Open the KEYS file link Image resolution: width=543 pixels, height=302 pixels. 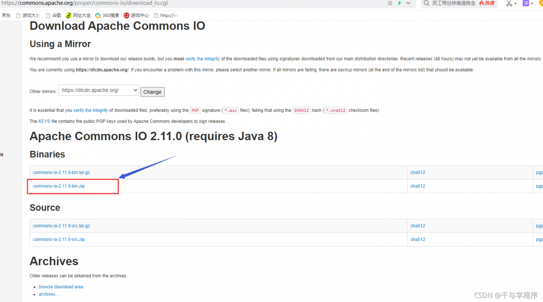44,121
